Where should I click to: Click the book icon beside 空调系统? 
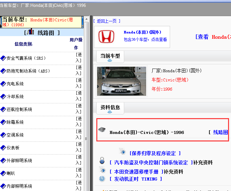(3, 135)
